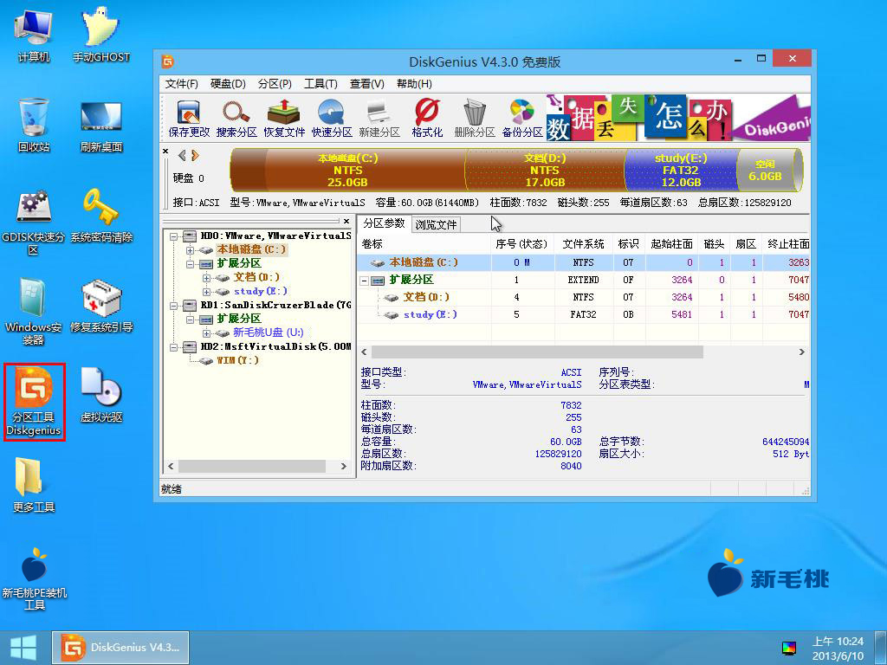This screenshot has height=665, width=887.
Task: Open the GDISK quick partition desktop icon
Action: (x=34, y=222)
